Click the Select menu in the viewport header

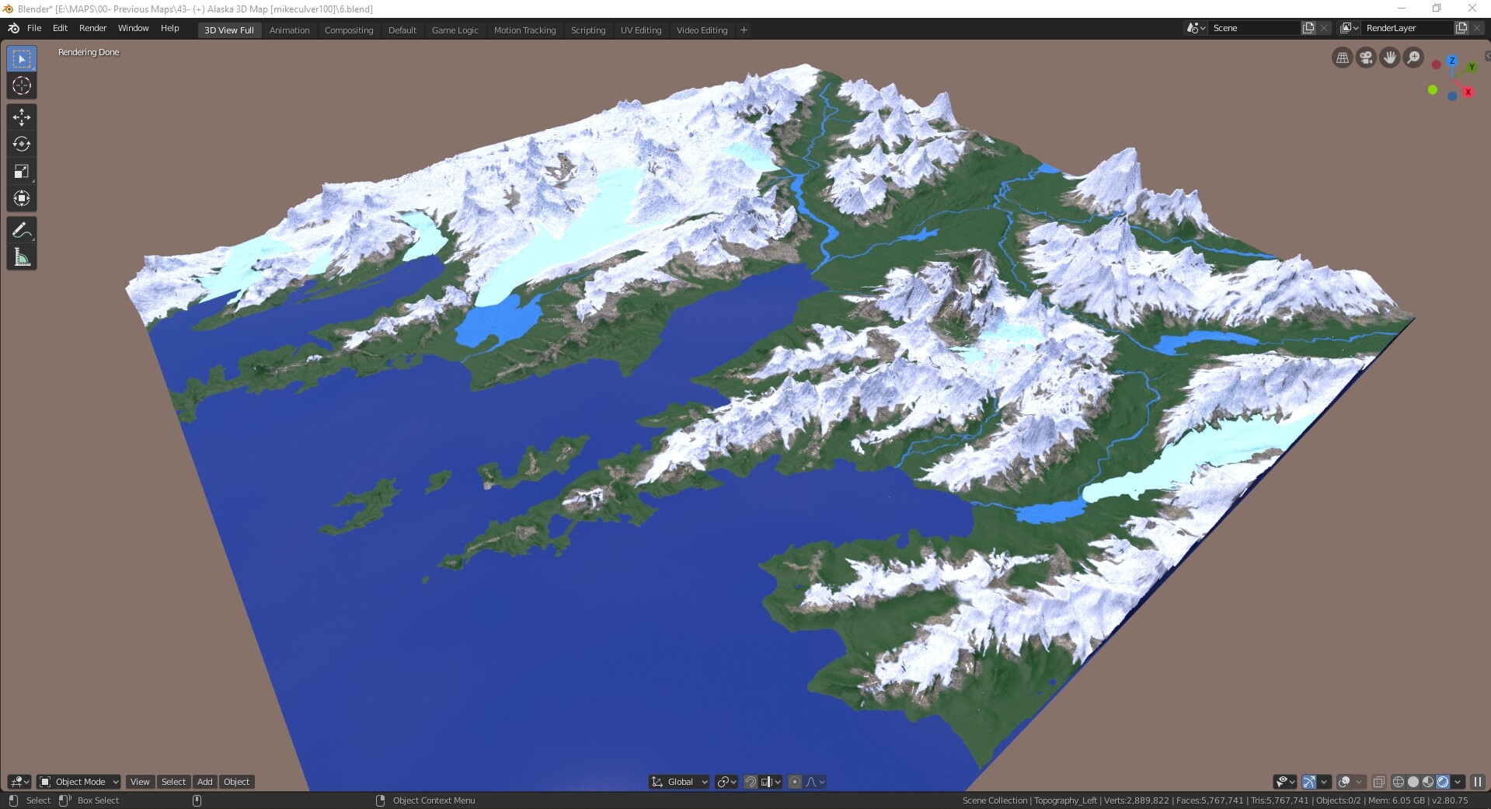click(x=173, y=782)
